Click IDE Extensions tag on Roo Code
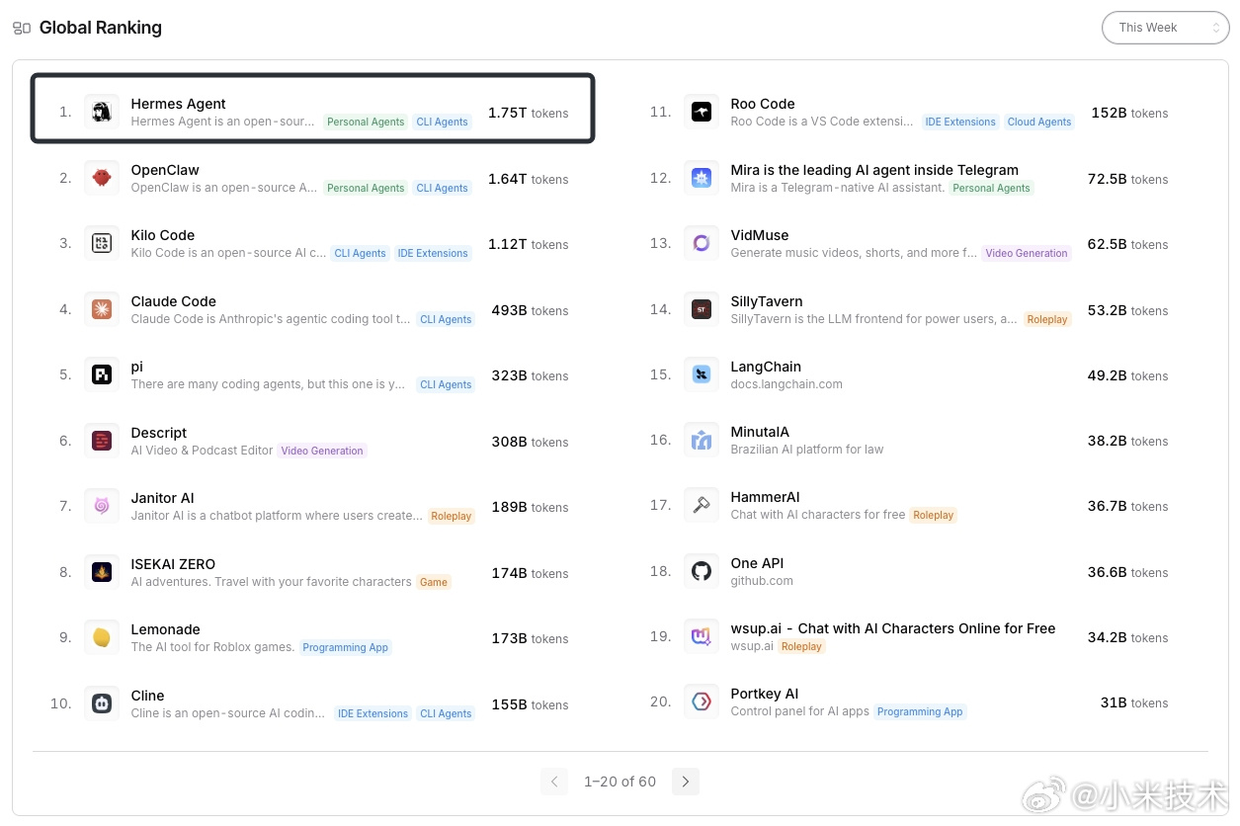Viewport: 1240px width, 826px height. coord(960,123)
